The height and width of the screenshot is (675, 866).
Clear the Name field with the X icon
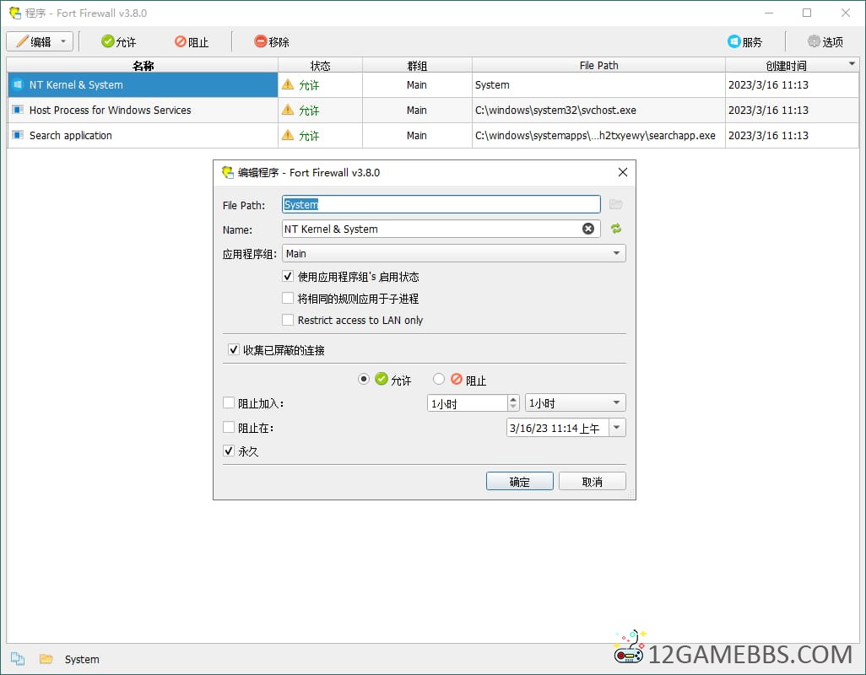click(x=588, y=229)
